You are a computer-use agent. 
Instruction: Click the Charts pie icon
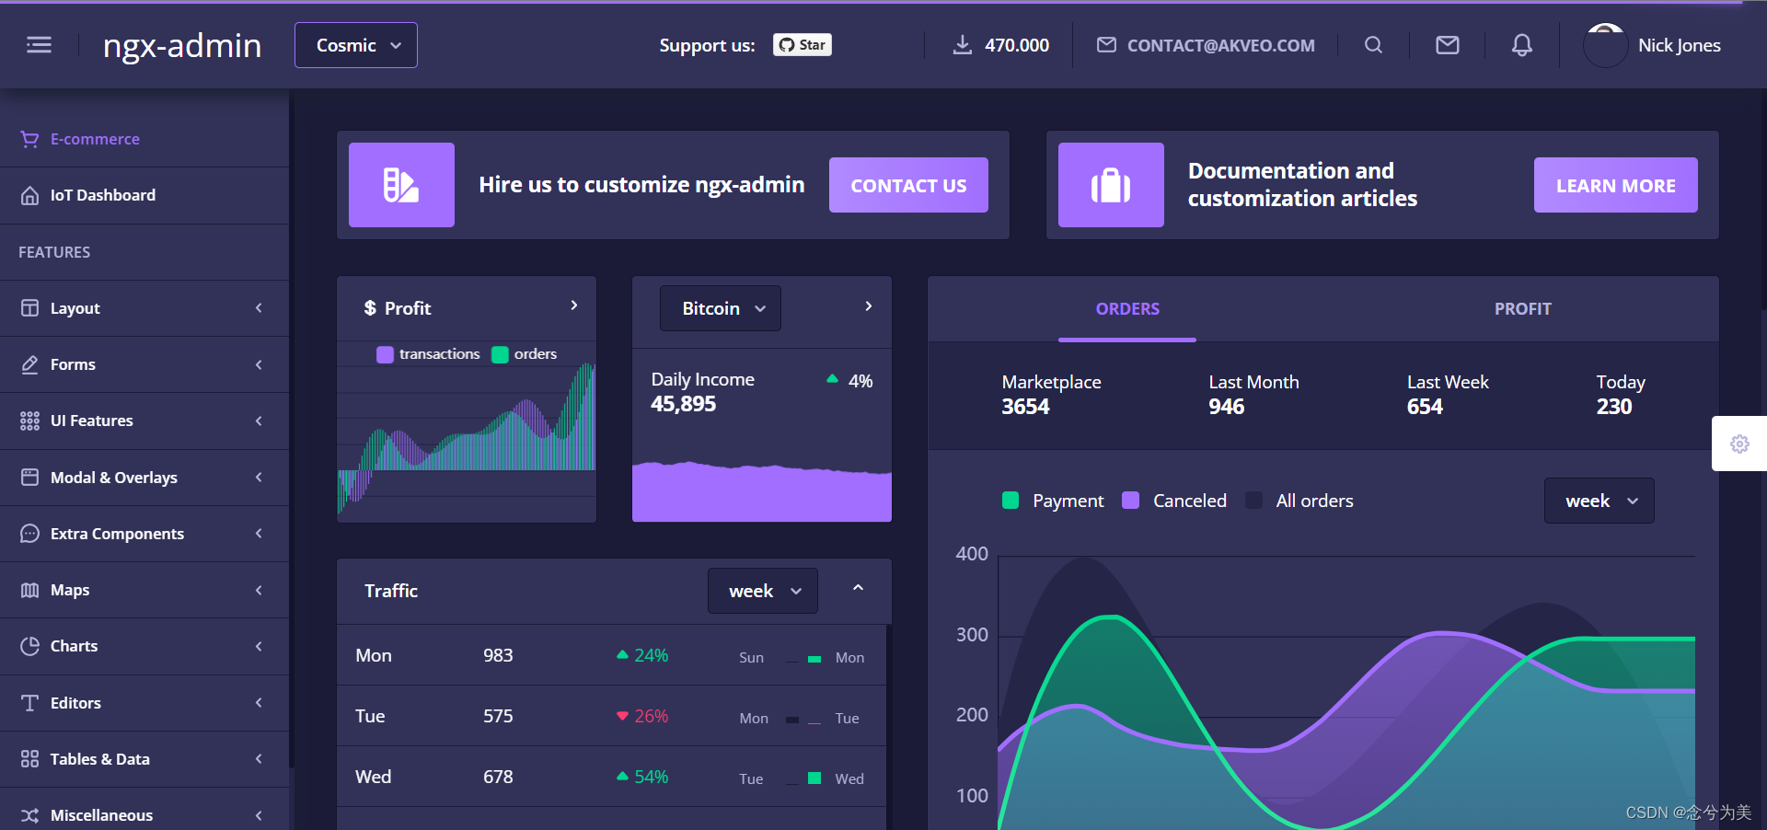click(x=29, y=646)
